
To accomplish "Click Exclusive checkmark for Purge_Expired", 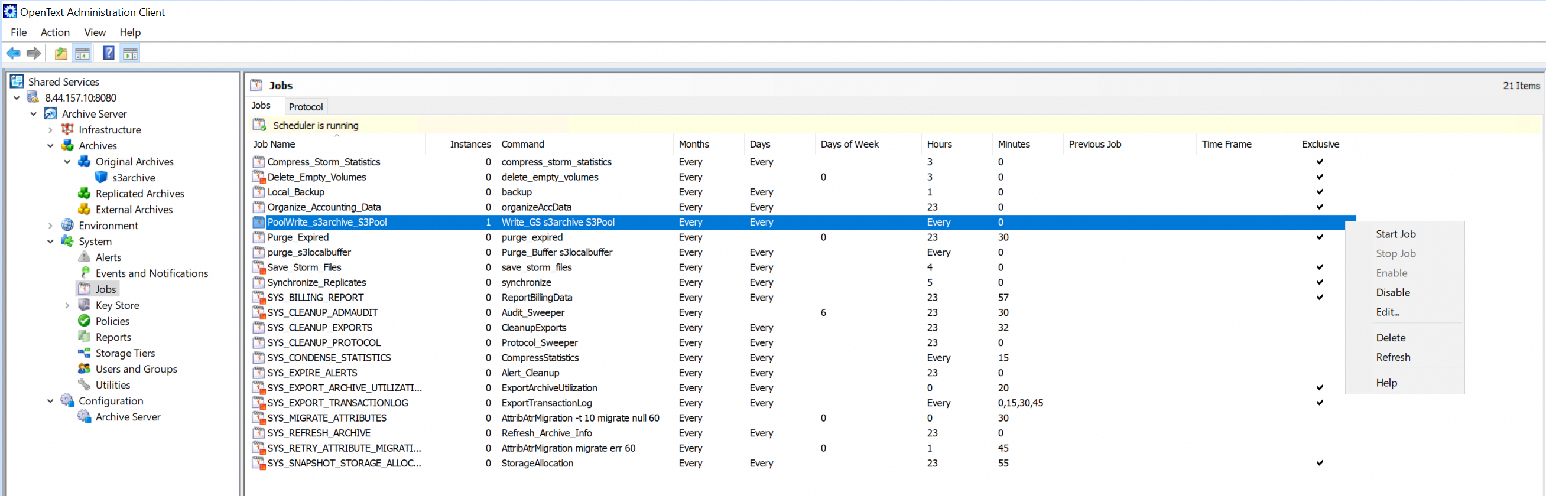I will tap(1320, 237).
